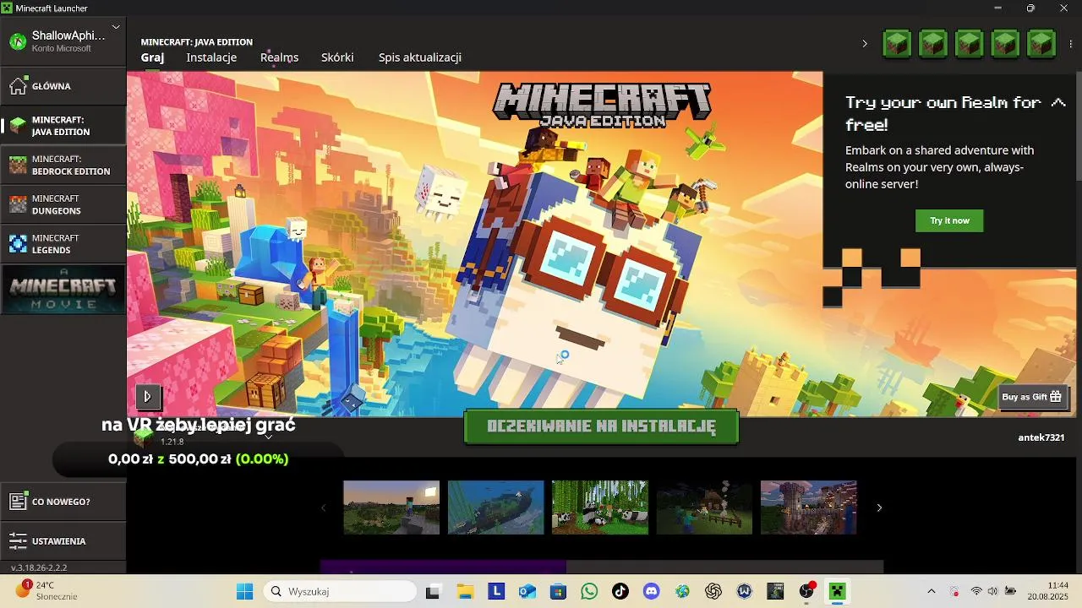The width and height of the screenshot is (1082, 608).
Task: Click the v.3.18.26-2.2.2 version text
Action: click(x=39, y=567)
